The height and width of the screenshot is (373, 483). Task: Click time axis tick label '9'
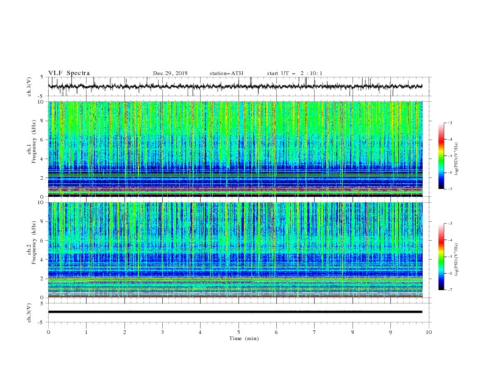click(390, 332)
